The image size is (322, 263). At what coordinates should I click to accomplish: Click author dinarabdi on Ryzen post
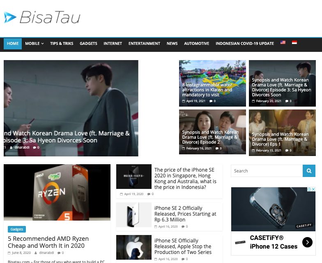click(47, 253)
